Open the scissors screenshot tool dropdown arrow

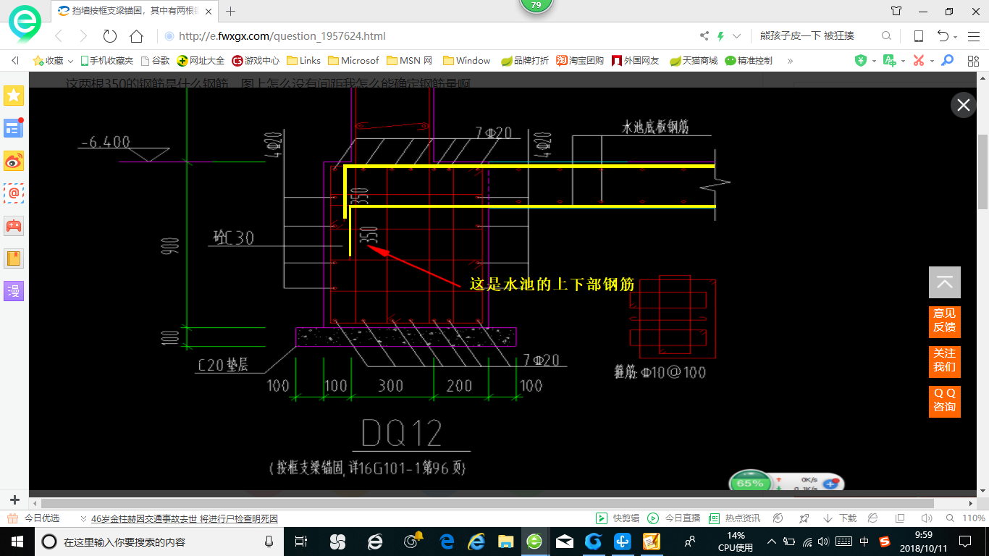(932, 61)
